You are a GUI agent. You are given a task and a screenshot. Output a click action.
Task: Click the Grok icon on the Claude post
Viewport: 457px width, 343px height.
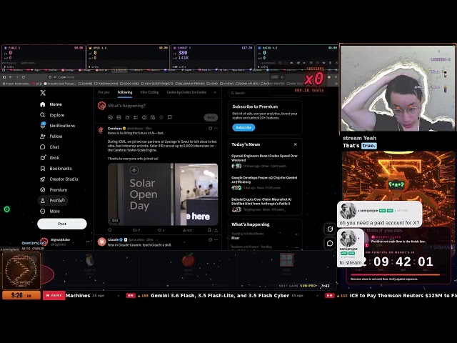[x=210, y=240]
